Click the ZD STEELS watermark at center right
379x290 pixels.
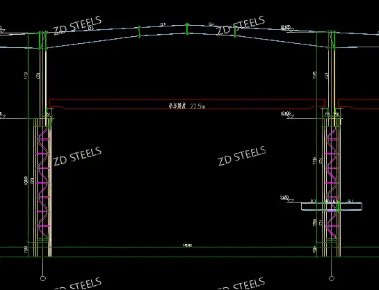242,156
